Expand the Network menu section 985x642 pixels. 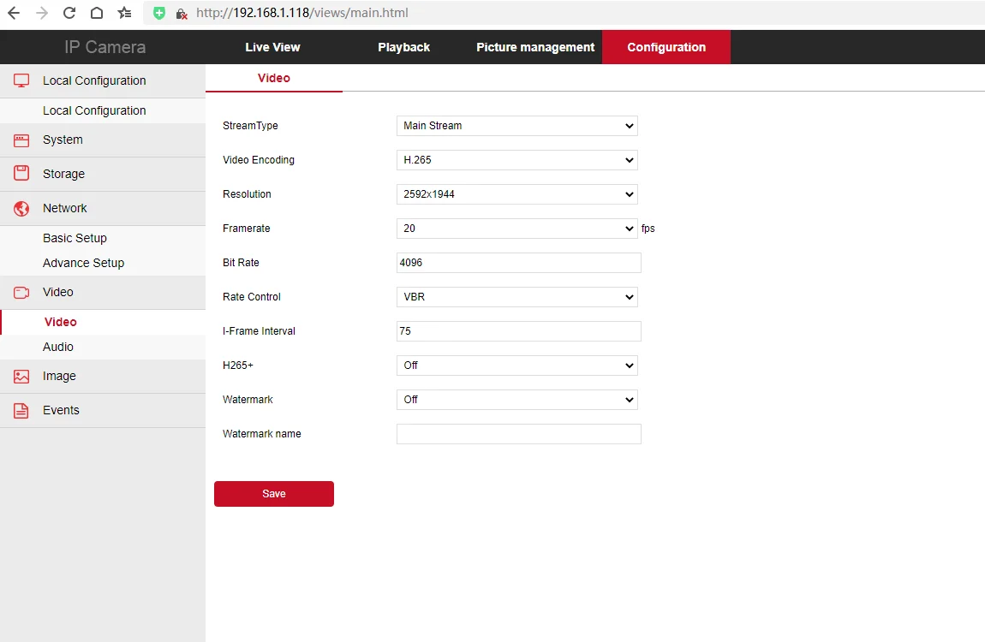coord(103,208)
